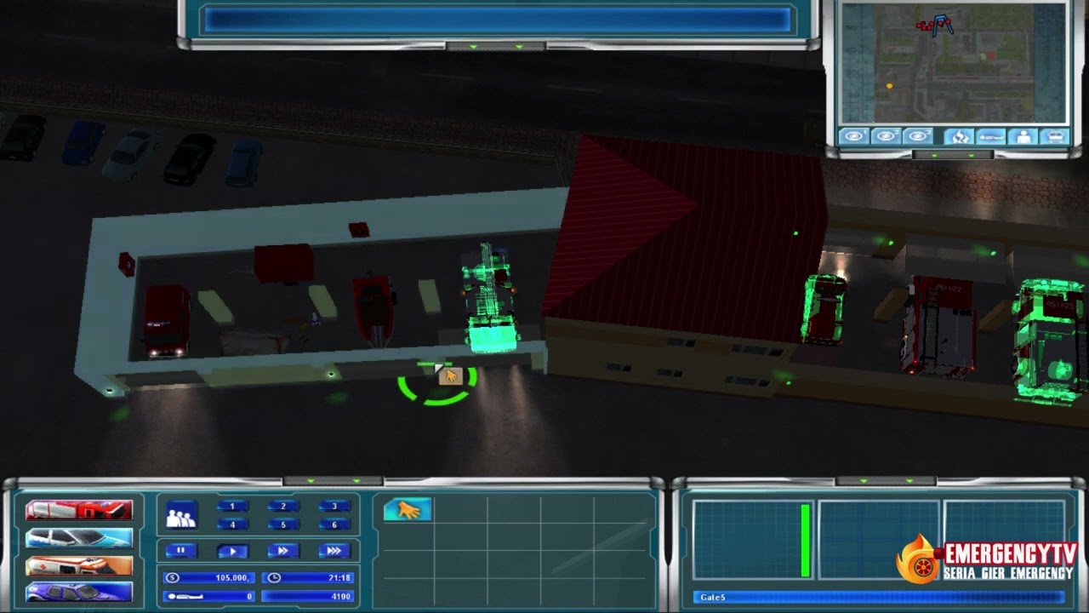The width and height of the screenshot is (1089, 613).
Task: Select the highlighted ladder truck in garage
Action: (x=489, y=298)
